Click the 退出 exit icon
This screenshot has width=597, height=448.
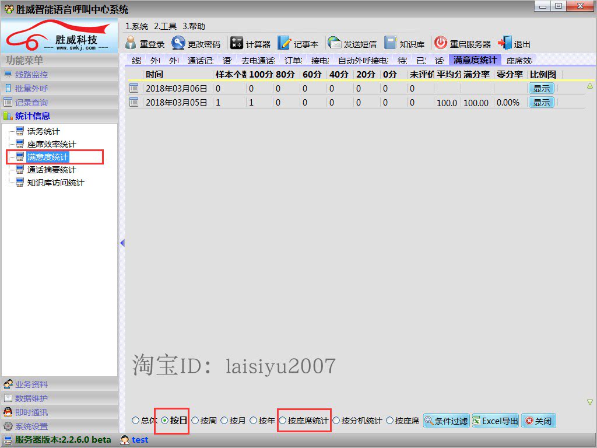click(505, 43)
